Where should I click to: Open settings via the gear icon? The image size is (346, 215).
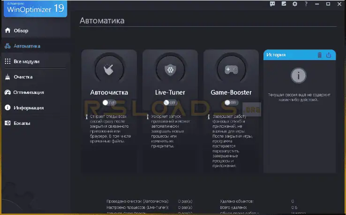click(x=295, y=4)
